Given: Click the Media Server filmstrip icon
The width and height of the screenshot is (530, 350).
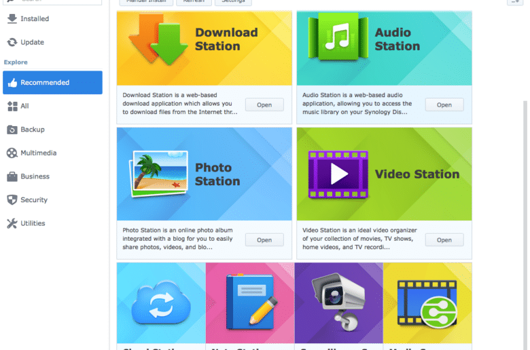Looking at the screenshot, I should coord(427,304).
